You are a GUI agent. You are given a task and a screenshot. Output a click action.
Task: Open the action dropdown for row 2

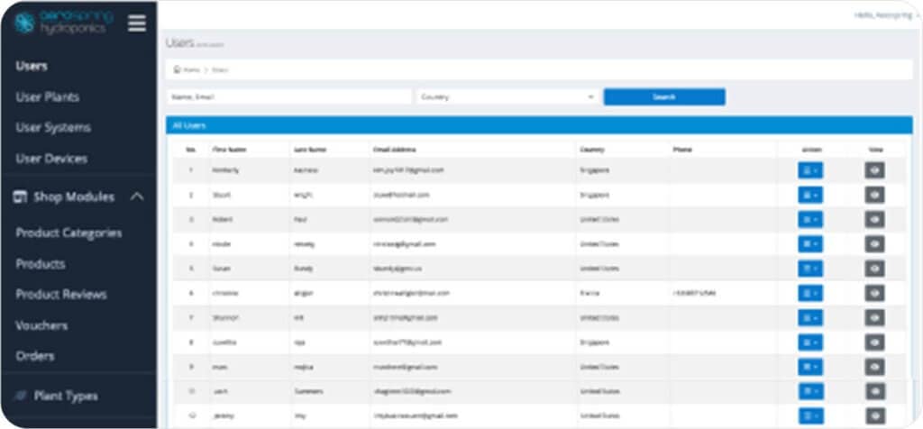pos(810,195)
